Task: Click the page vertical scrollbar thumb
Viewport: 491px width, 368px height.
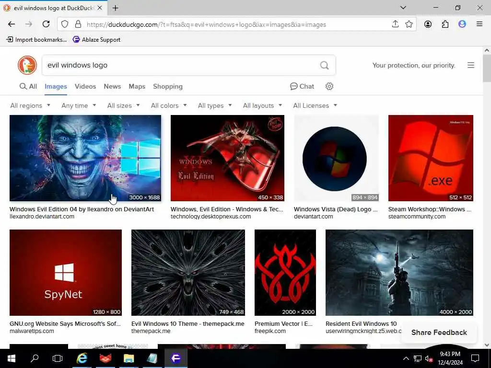Action: point(487,68)
